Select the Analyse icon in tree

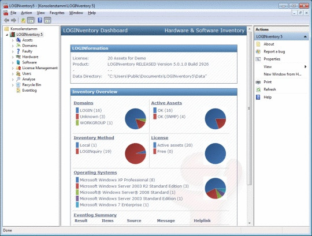[x=18, y=79]
